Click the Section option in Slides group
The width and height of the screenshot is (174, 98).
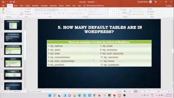click(x=28, y=14)
